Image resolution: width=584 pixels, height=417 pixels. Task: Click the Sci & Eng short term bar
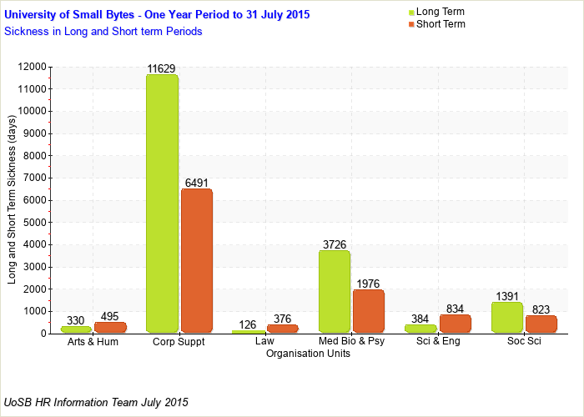[456, 324]
